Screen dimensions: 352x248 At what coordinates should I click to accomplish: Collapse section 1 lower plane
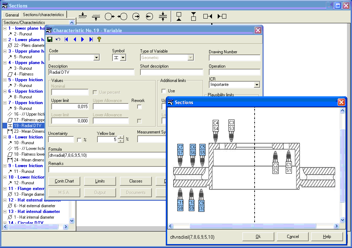[5, 28]
